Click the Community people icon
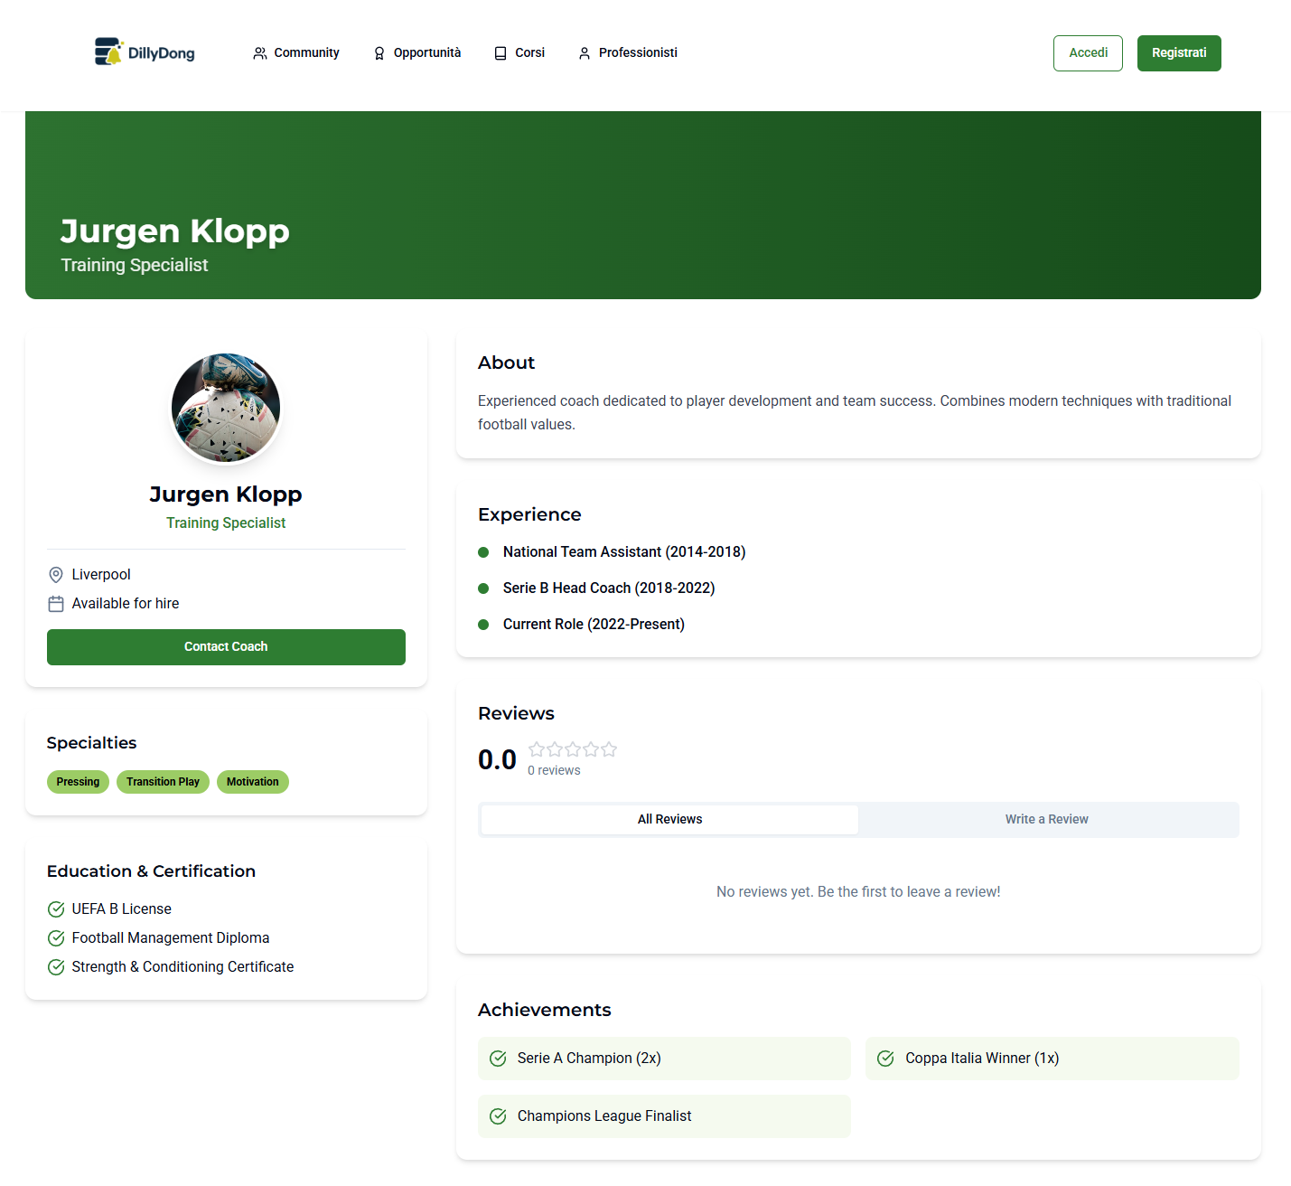Image resolution: width=1291 pixels, height=1186 pixels. [260, 53]
